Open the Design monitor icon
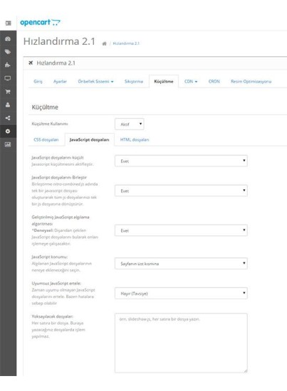Viewport: 287px width, 391px height. coord(8,78)
